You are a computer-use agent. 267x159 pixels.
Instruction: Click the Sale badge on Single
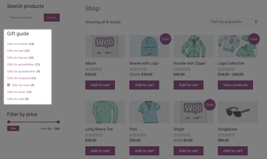(x=209, y=105)
